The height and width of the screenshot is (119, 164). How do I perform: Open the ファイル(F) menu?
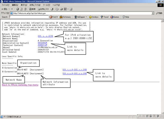(5, 5)
